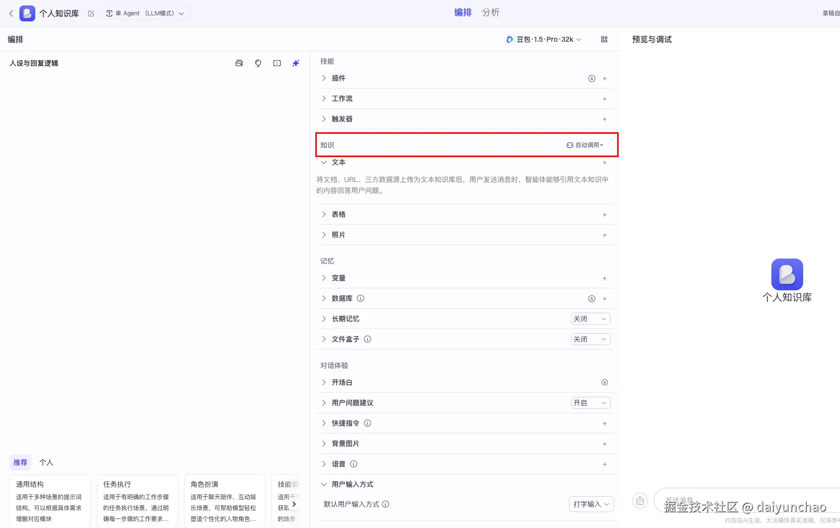Click the info icon next to 语音
This screenshot has height=528, width=840.
tap(354, 464)
